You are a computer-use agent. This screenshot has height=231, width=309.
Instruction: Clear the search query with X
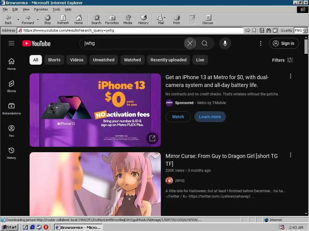click(190, 43)
